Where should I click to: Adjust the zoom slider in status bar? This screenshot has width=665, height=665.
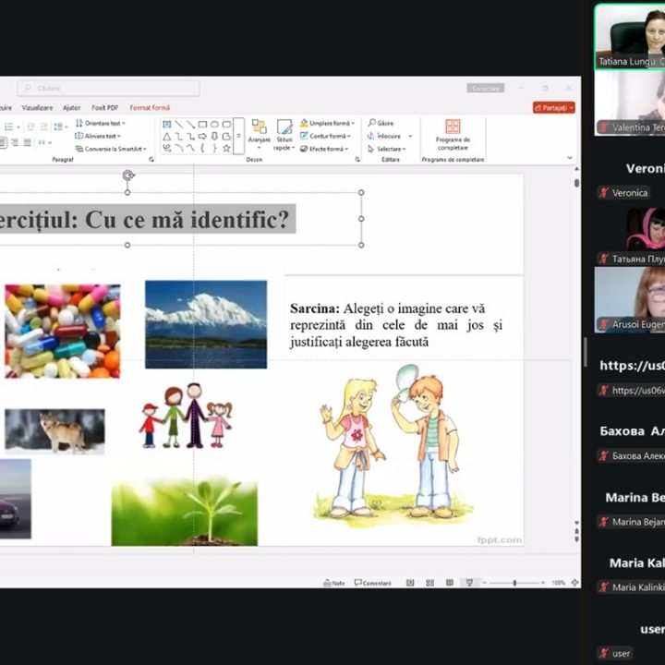coord(514,583)
